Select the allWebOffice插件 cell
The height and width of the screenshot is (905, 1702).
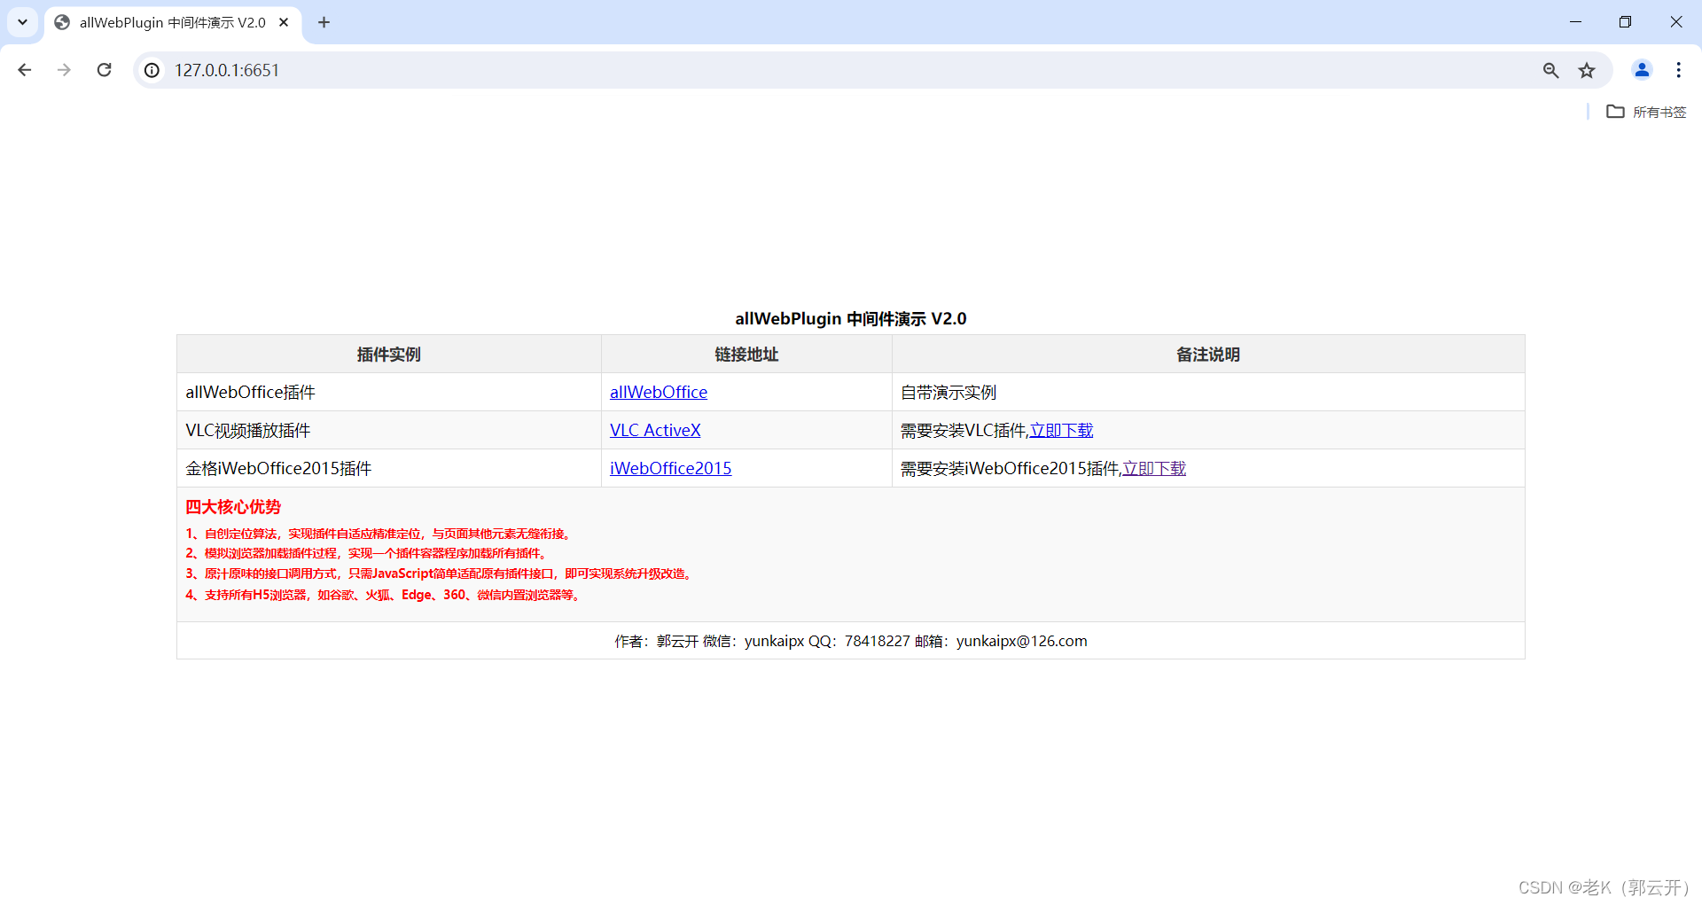point(389,392)
